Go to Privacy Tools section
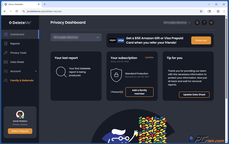Image resolution: width=229 pixels, height=144 pixels. click(x=18, y=53)
